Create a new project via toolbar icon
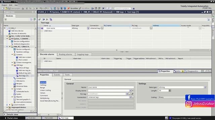Image resolution: width=215 pixels, height=120 pixels. 3,8
